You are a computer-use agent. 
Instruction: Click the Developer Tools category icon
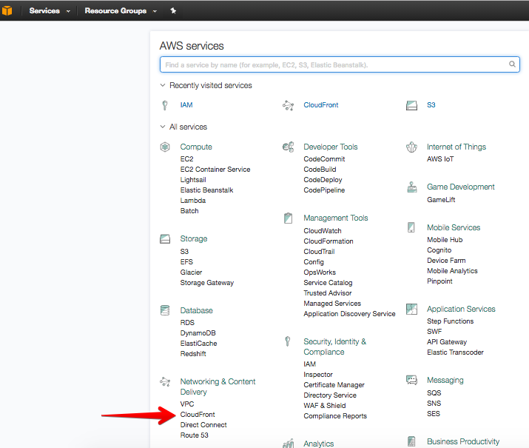[288, 147]
